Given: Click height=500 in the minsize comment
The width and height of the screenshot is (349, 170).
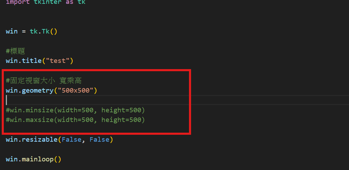Looking at the screenshot, I should pyautogui.click(x=121, y=110).
